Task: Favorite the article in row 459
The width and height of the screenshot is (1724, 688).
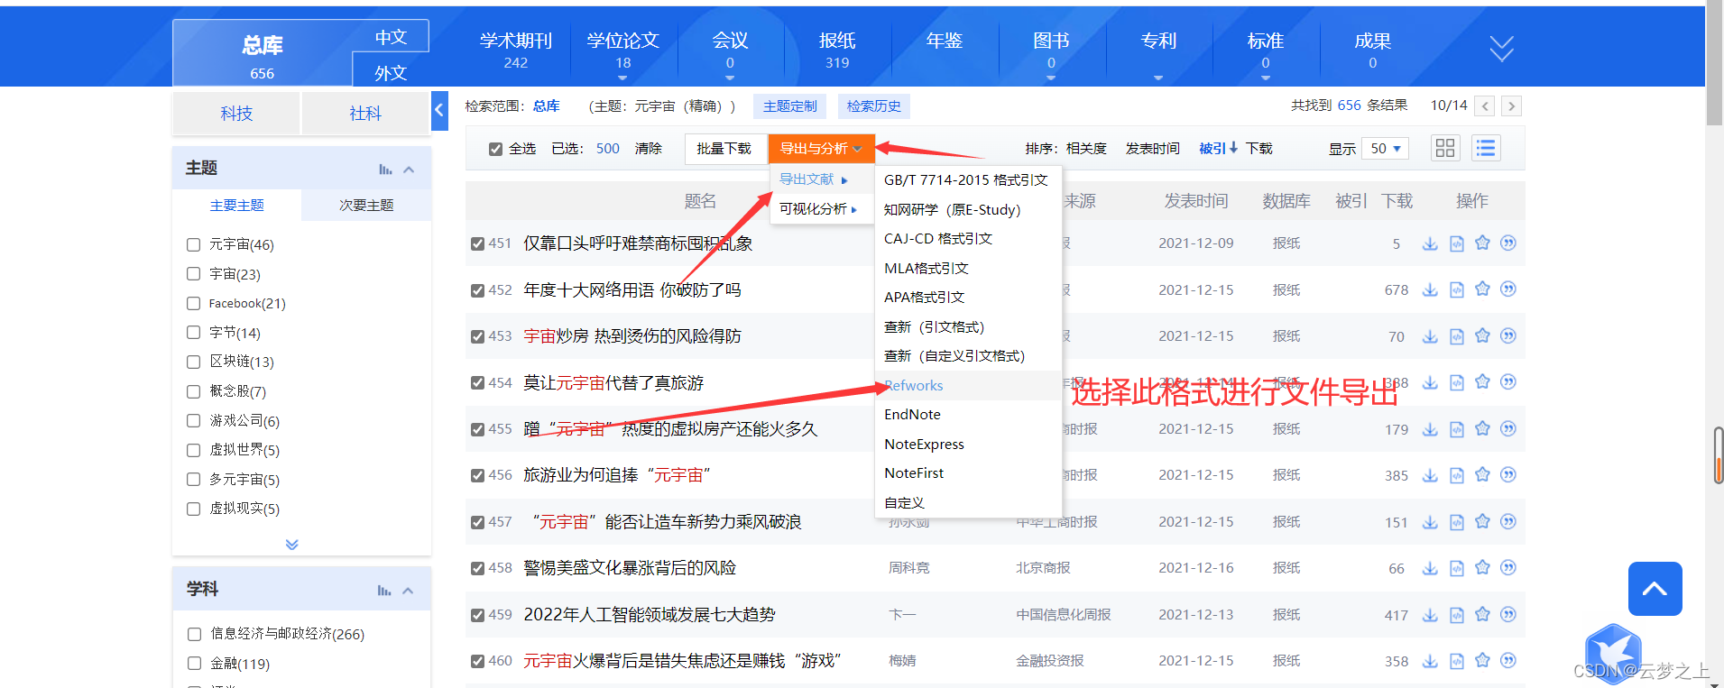Action: 1482,614
